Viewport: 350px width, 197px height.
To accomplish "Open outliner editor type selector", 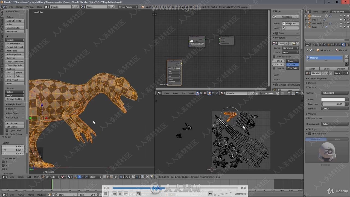I will 308,11.
